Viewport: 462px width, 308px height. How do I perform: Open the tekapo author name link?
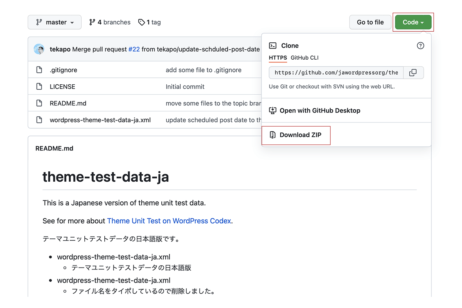pos(60,49)
